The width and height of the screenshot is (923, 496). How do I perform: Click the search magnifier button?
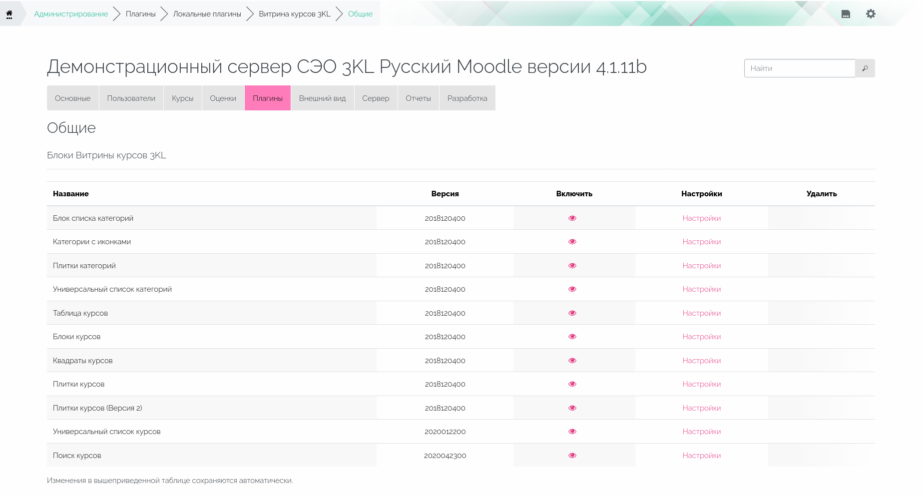[x=865, y=68]
